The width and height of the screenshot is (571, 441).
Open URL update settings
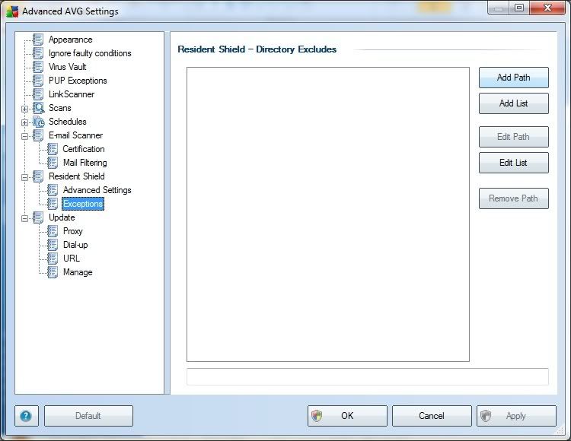(x=72, y=259)
